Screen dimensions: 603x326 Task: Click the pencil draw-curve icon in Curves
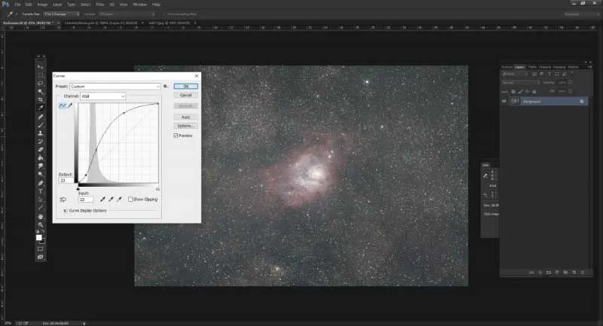point(70,106)
